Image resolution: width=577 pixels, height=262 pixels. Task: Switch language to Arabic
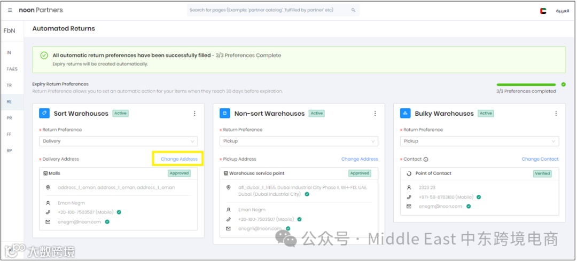click(x=562, y=11)
